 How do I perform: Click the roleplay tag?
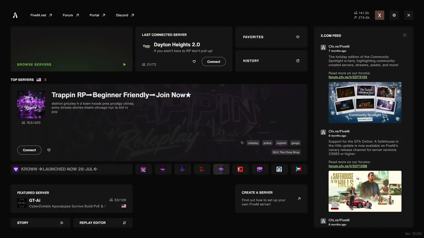253,143
